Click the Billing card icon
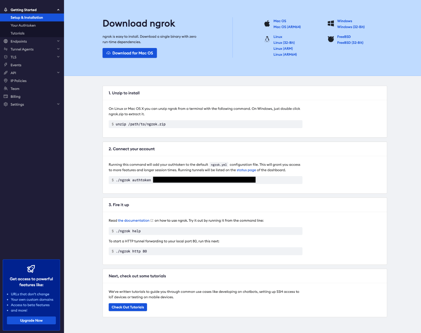421x333 pixels. click(6, 96)
